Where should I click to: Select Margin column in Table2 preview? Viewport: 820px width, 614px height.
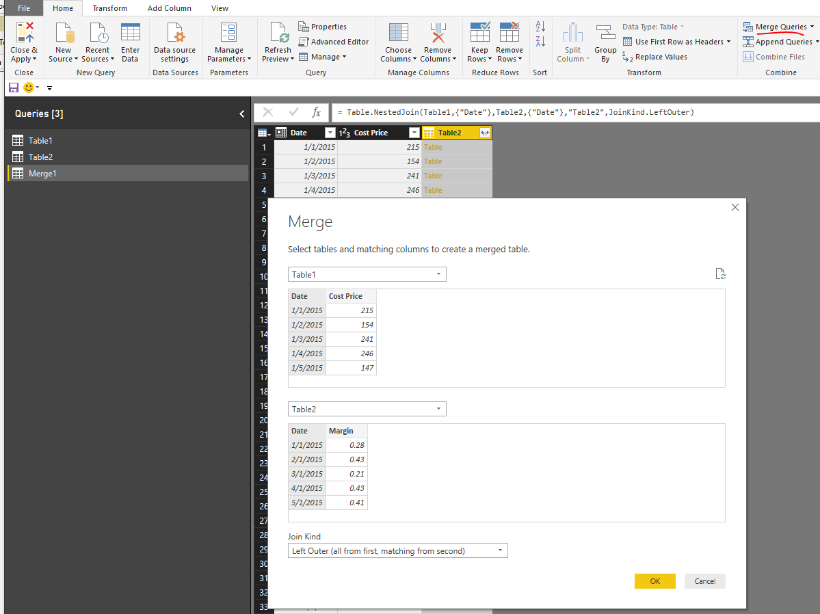347,431
